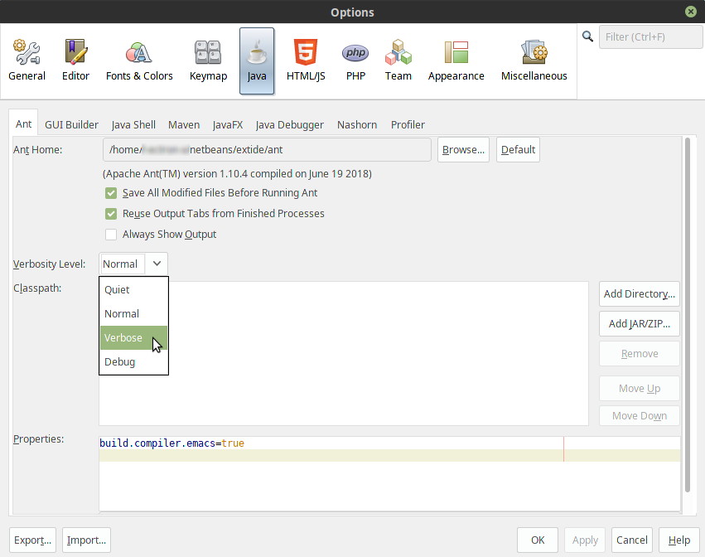Open Team settings category
705x557 pixels.
[398, 61]
